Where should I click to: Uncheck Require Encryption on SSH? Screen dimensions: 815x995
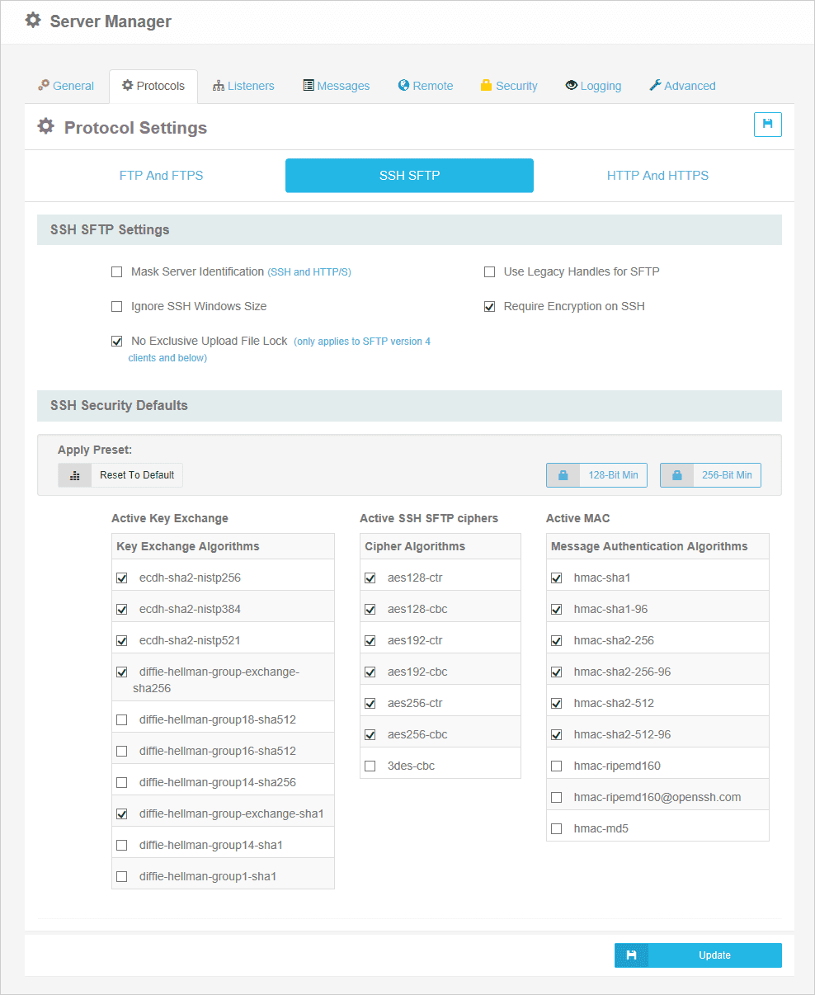[490, 307]
